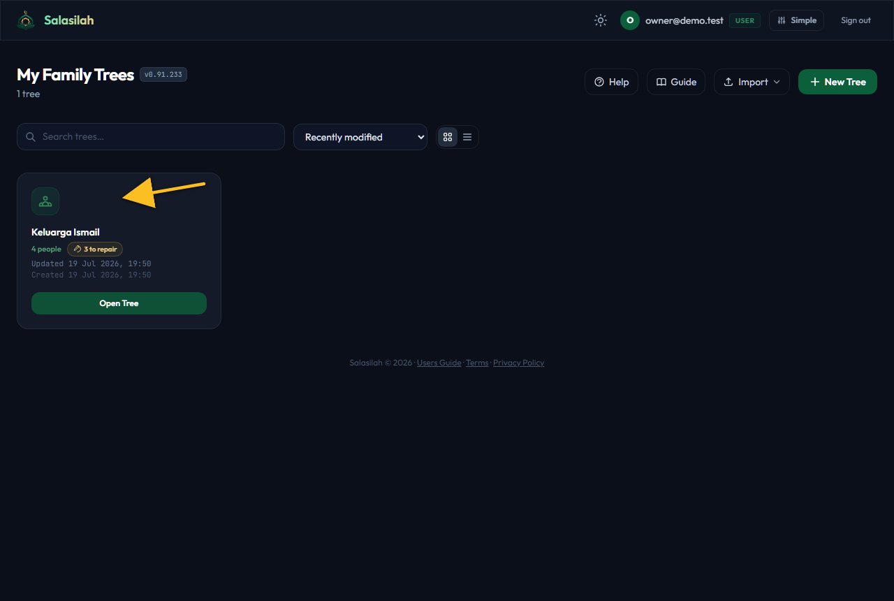The width and height of the screenshot is (894, 601).
Task: Click the family tree icon on the card
Action: click(x=45, y=201)
